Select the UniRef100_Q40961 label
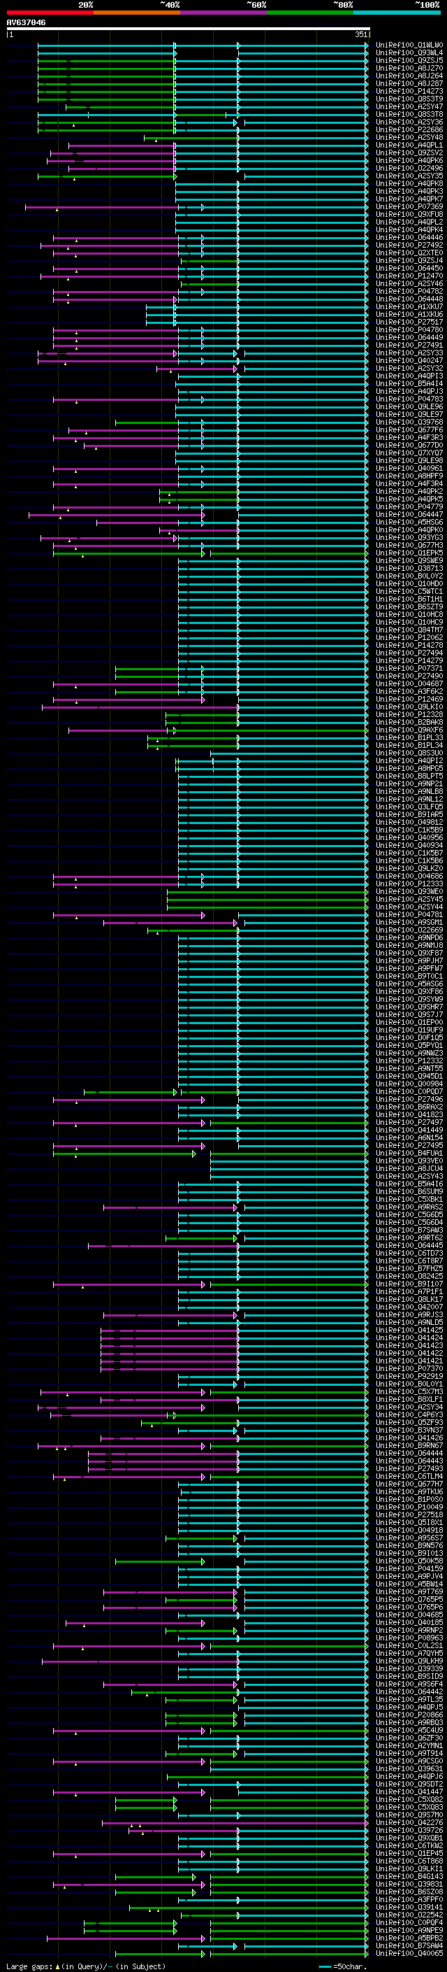 point(409,469)
